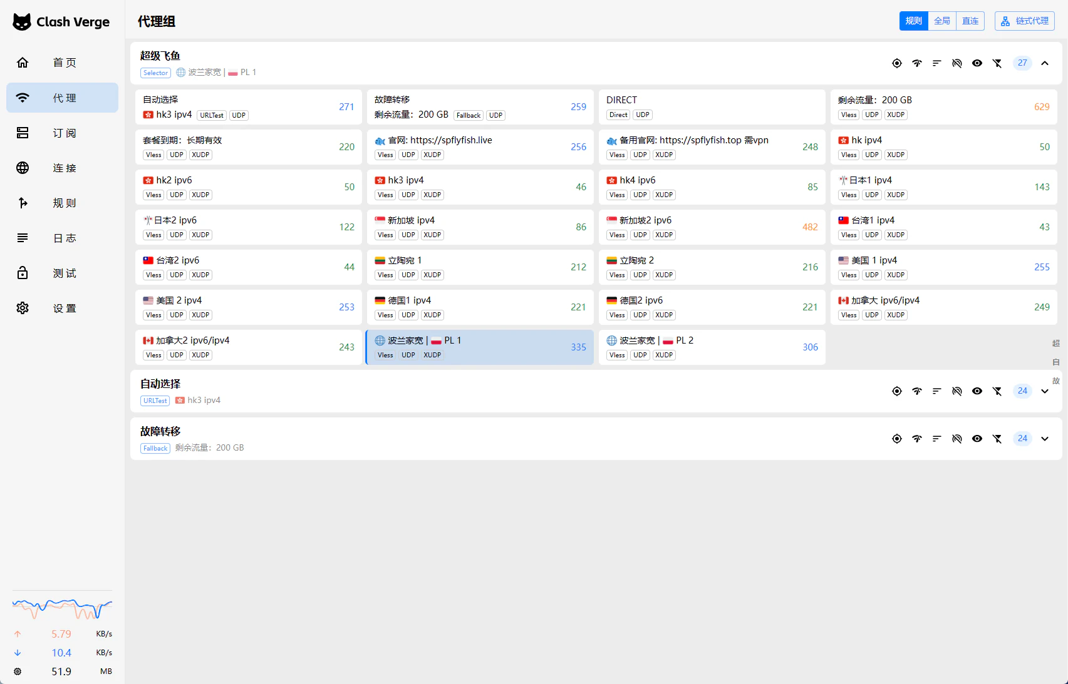Open the 测试 test page

62,273
